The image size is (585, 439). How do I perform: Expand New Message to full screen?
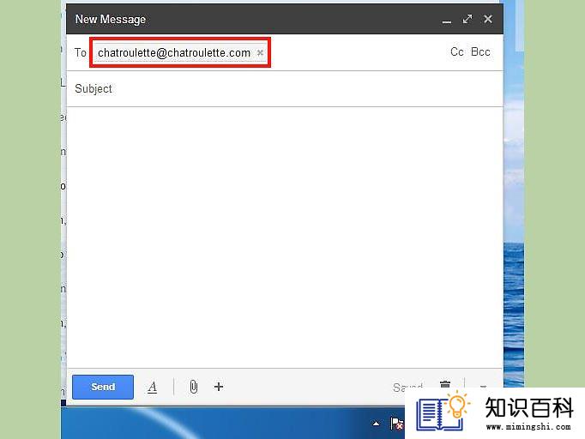[467, 19]
